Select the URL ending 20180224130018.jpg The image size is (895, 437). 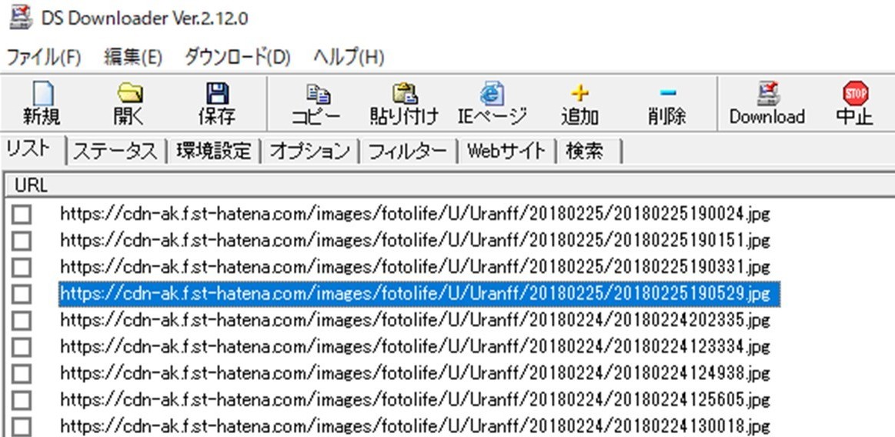coord(415,426)
